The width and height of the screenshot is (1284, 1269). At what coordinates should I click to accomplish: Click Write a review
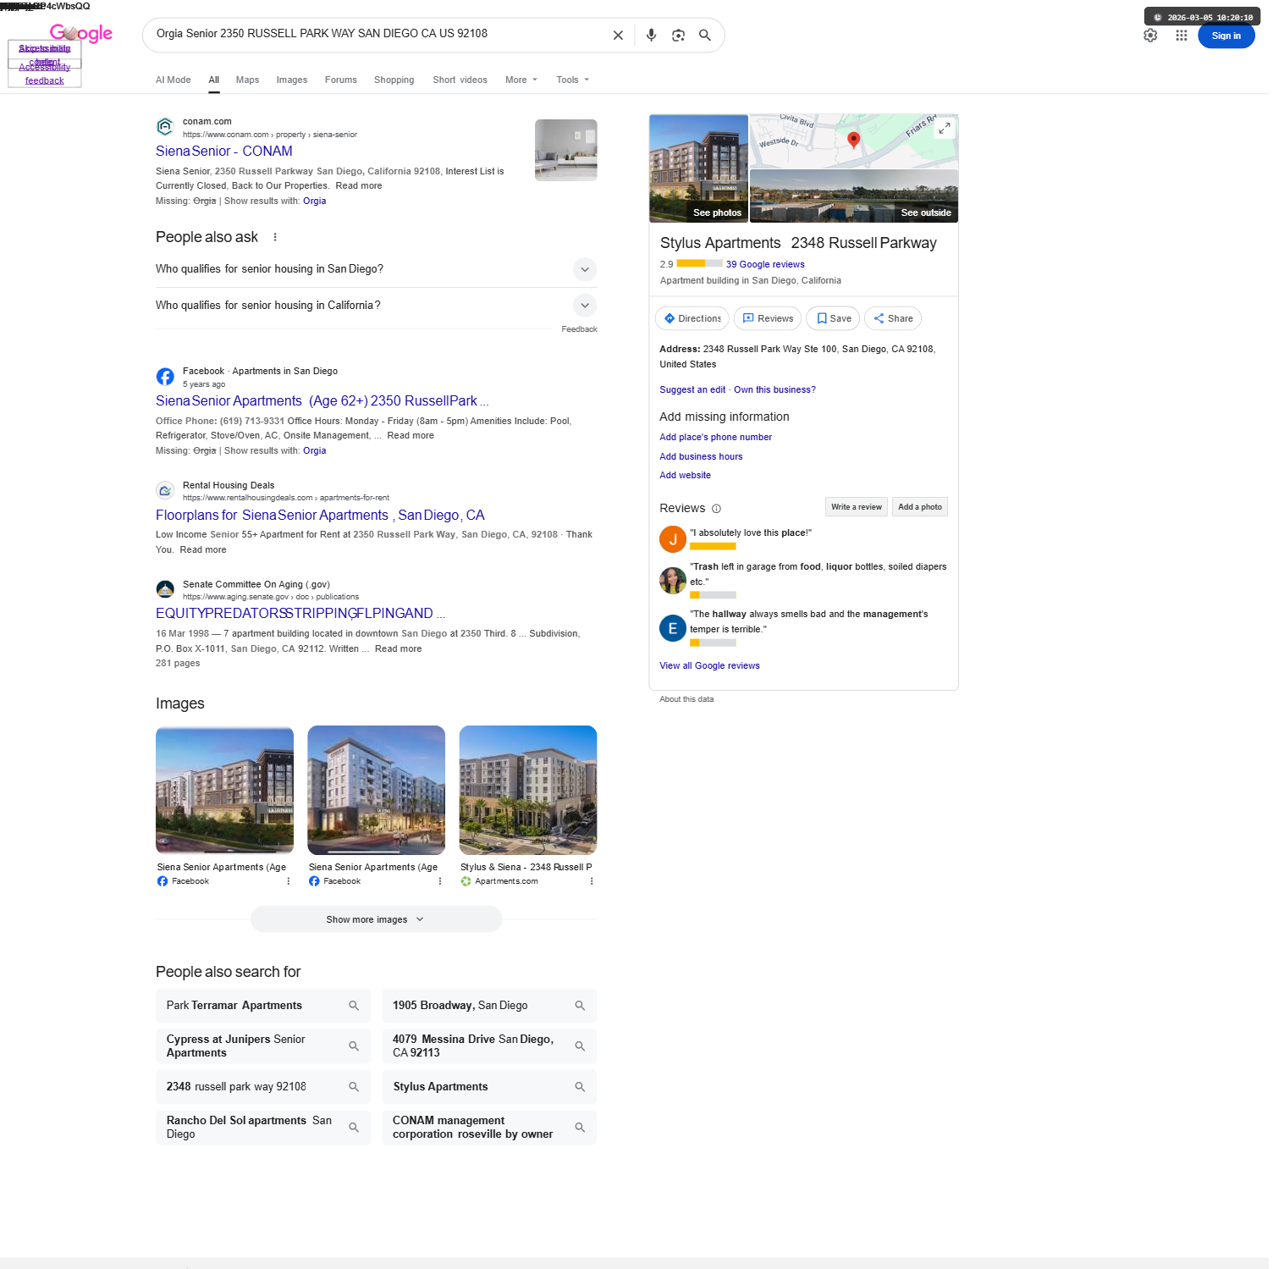click(856, 507)
